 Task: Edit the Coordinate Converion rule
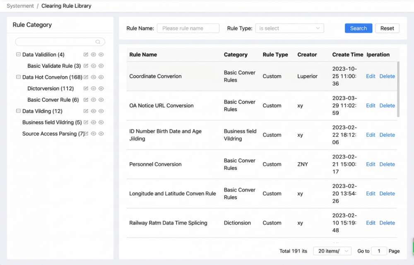[x=371, y=76]
